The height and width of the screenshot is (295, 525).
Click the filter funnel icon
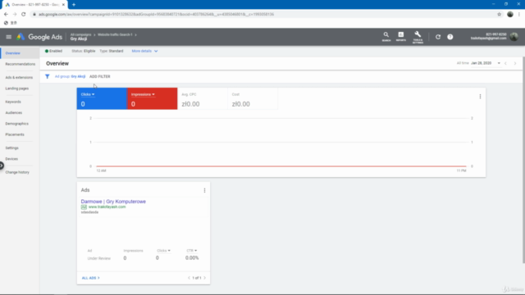(48, 76)
